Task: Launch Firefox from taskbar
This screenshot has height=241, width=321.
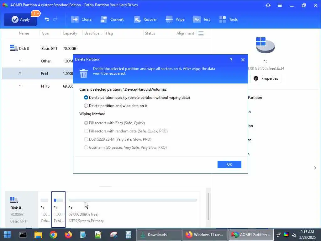Action: (x=68, y=235)
